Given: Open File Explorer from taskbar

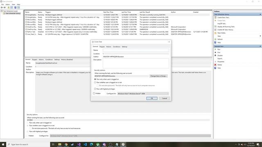Looking at the screenshot, I should coord(60,144).
